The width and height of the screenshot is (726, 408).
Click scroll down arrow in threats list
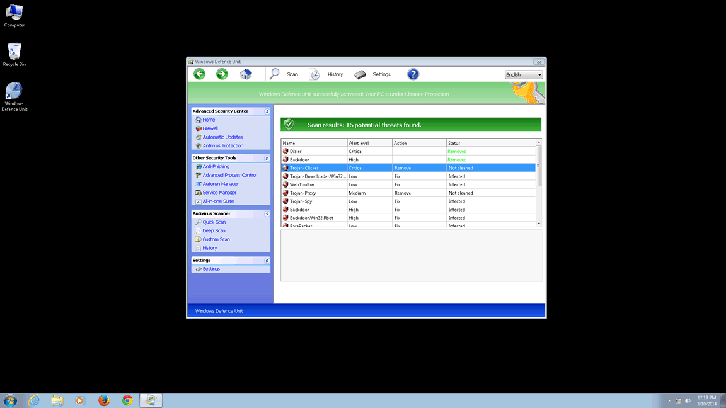click(538, 224)
